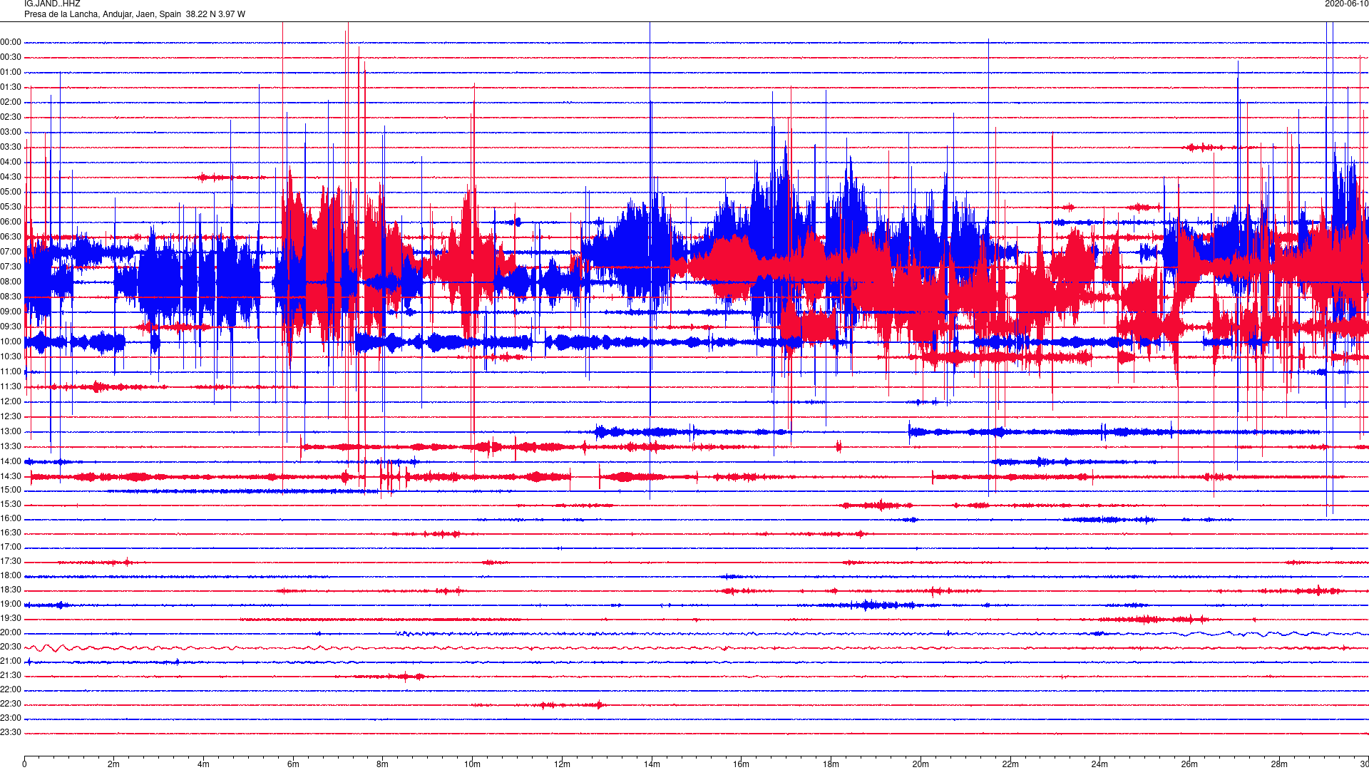Select the 05:30 trace time label

[x=11, y=207]
